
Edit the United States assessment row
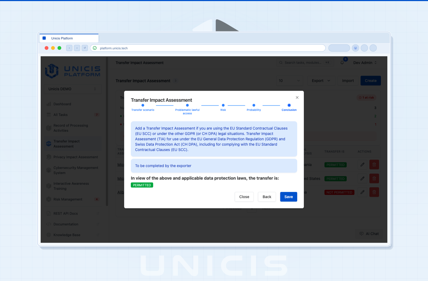[362, 178]
